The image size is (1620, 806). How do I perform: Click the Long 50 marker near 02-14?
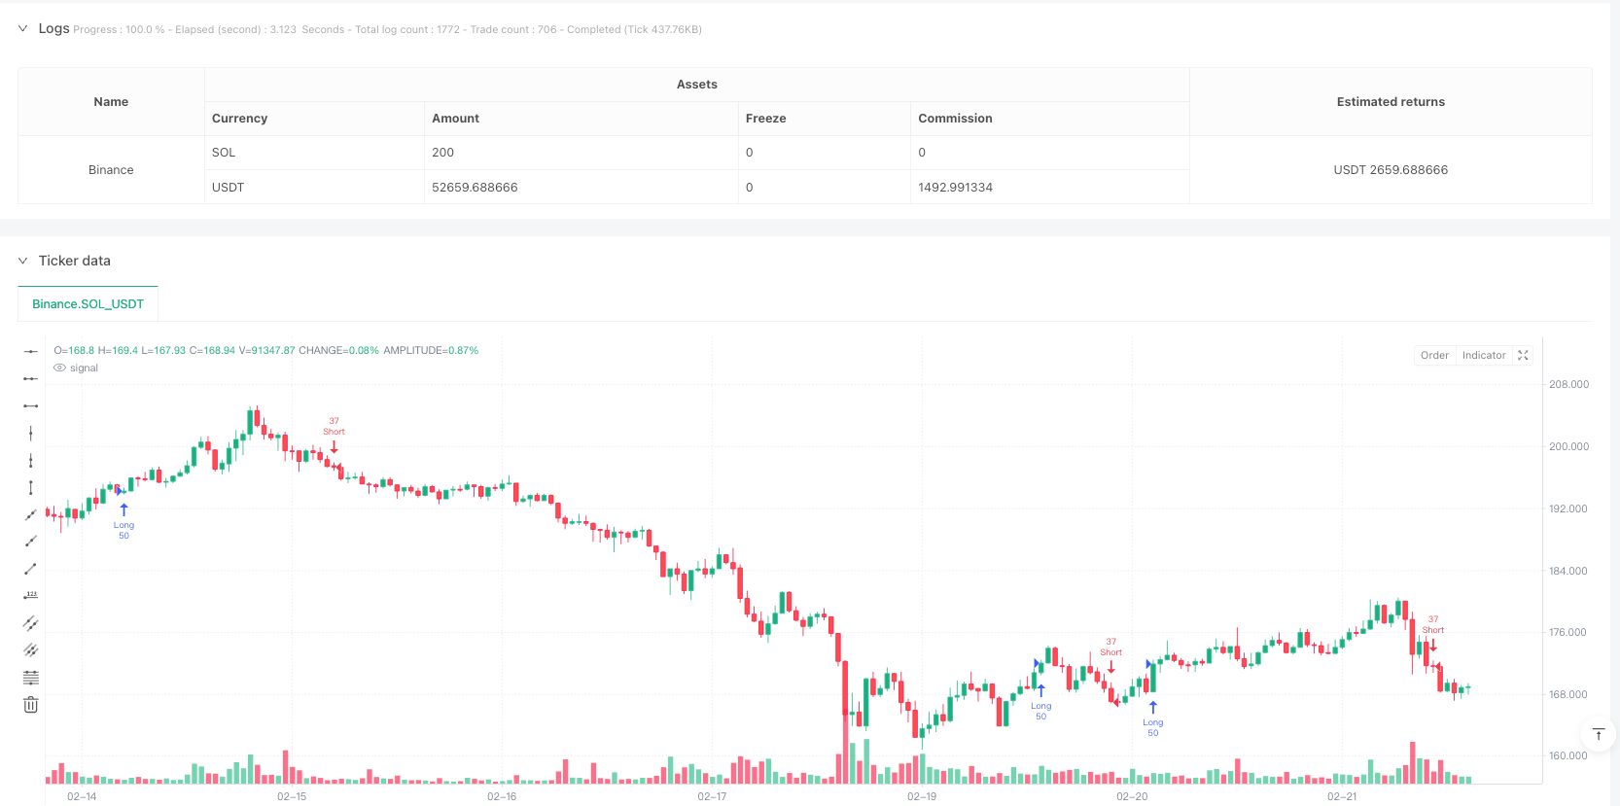click(x=123, y=522)
